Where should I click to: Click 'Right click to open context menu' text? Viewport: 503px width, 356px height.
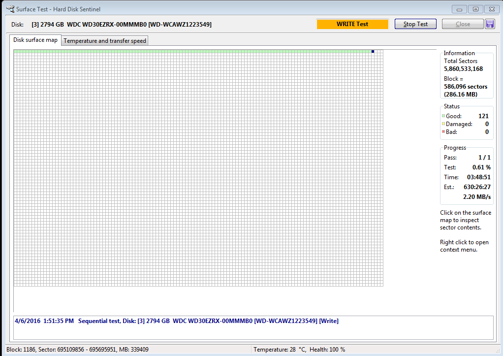pyautogui.click(x=464, y=246)
